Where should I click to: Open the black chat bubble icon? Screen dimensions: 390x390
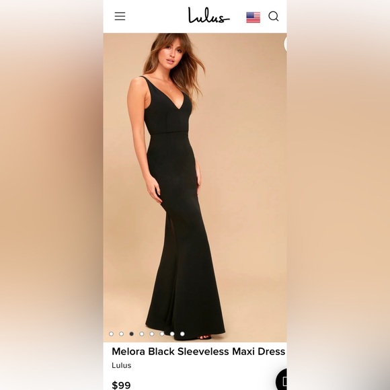282,380
